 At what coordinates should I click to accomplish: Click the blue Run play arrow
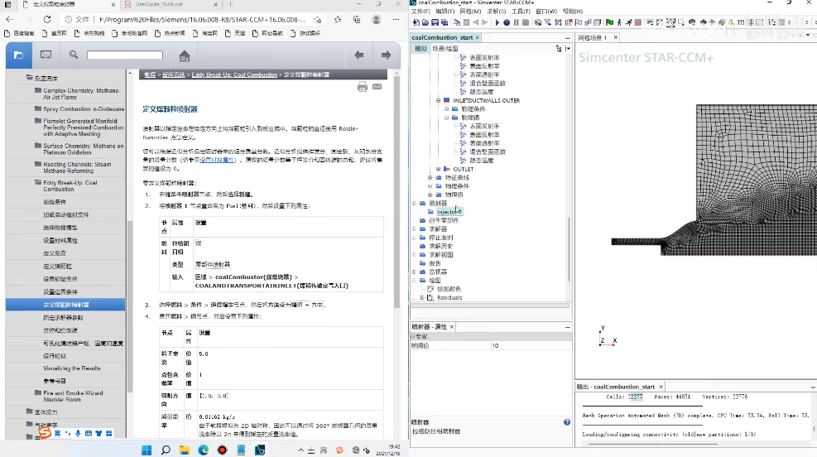point(497,22)
